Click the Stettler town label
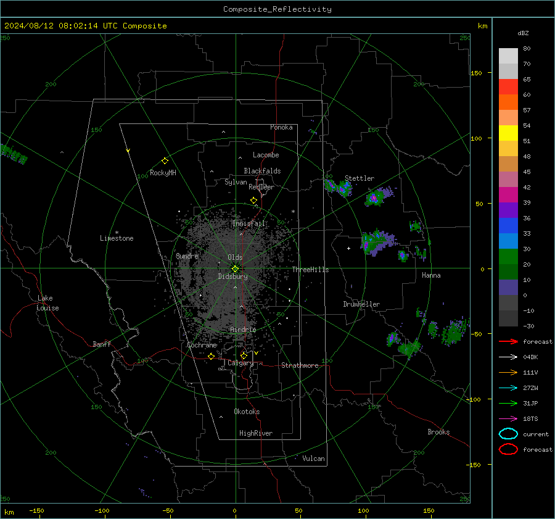The width and height of the screenshot is (555, 519). point(360,178)
